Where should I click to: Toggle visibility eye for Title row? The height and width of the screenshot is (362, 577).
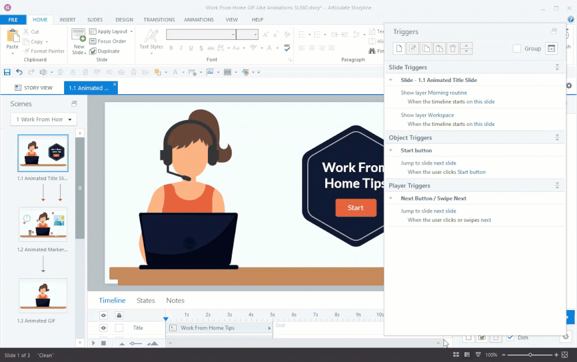click(103, 328)
